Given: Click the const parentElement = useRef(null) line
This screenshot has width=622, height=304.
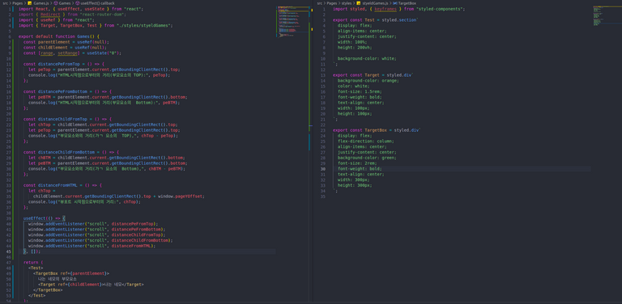Looking at the screenshot, I should pyautogui.click(x=66, y=42).
